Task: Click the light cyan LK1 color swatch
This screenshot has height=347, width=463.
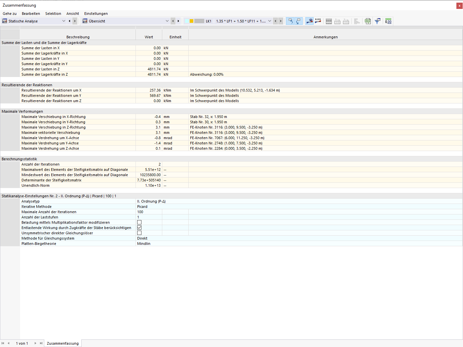Action: coord(187,21)
